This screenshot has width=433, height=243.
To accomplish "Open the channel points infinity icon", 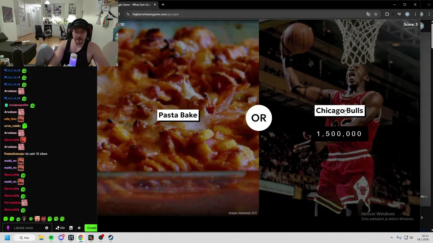I will [60, 228].
